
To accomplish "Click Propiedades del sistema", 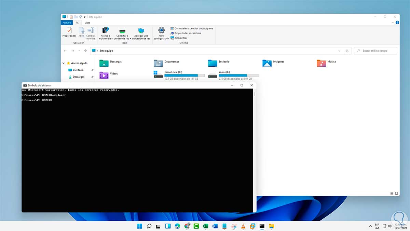I will 186,33.
